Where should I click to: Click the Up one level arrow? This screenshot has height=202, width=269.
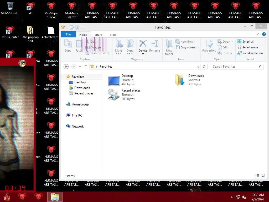(86, 67)
